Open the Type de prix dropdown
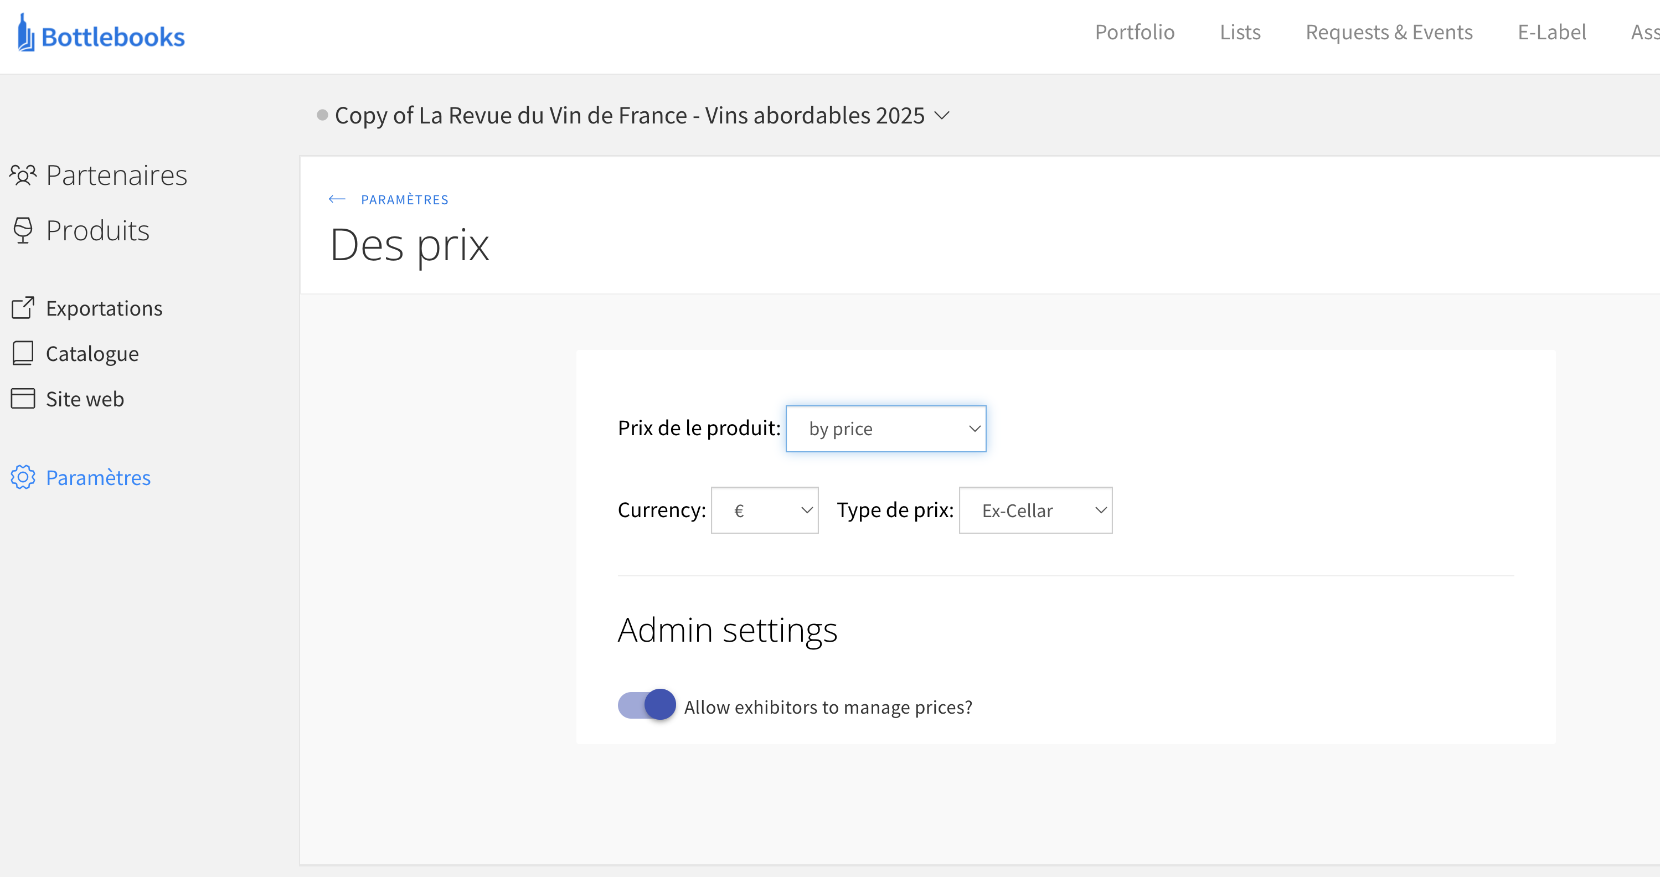1660x877 pixels. [1035, 510]
